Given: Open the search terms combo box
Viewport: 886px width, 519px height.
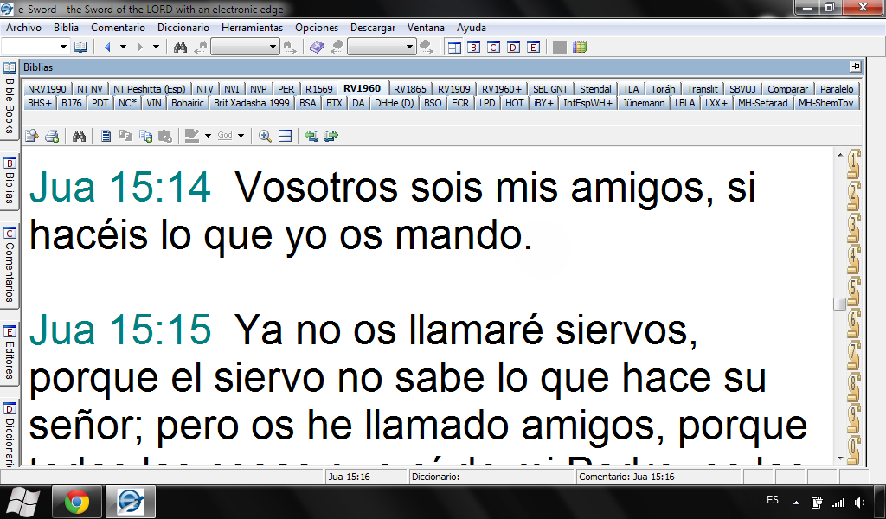Looking at the screenshot, I should tap(245, 47).
